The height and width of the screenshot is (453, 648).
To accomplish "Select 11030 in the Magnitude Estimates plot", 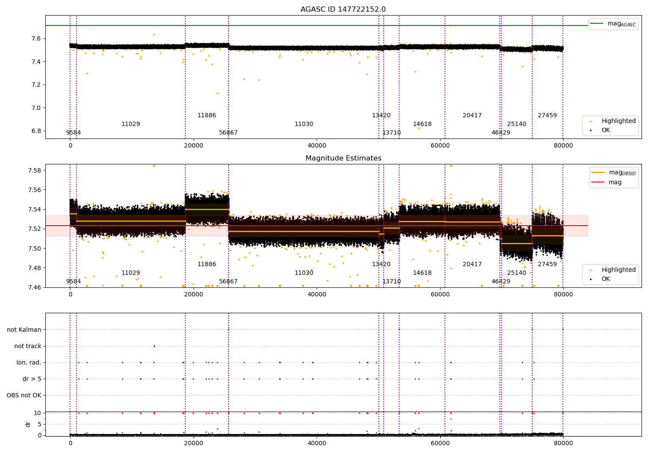I will (304, 273).
